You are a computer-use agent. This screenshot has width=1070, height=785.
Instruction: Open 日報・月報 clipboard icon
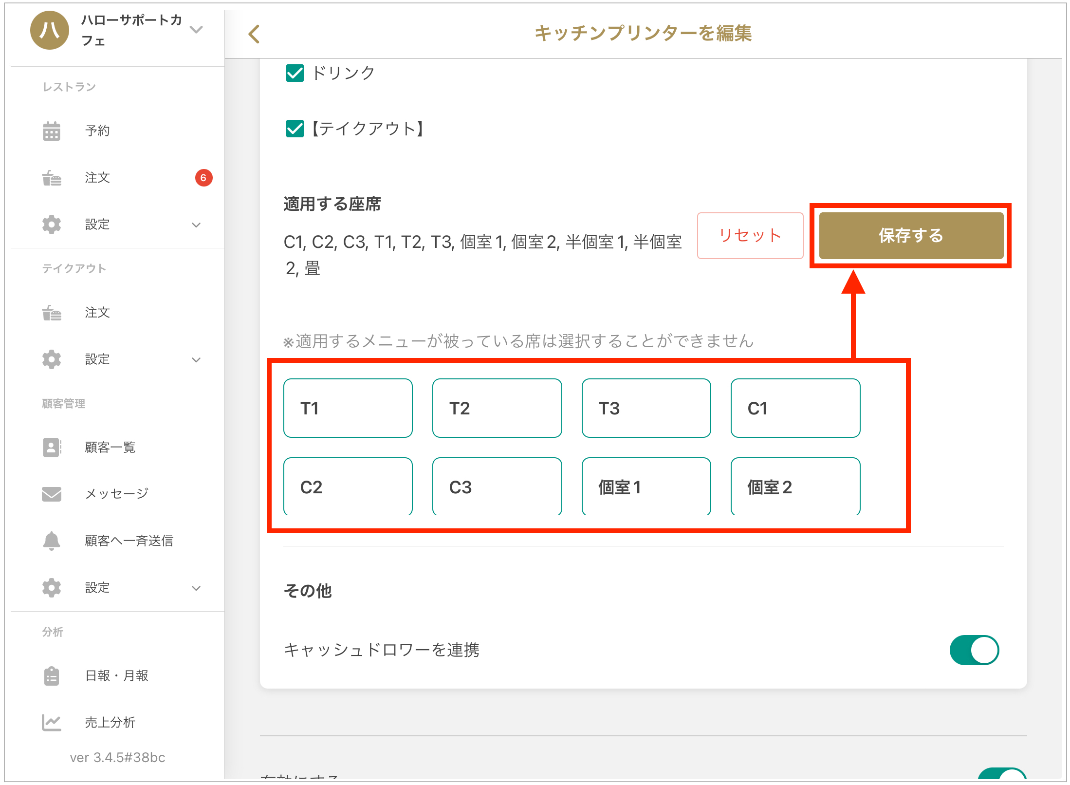(x=52, y=676)
